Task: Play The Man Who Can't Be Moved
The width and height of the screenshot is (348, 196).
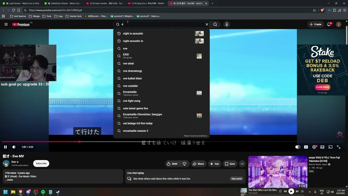Action: point(291,191)
